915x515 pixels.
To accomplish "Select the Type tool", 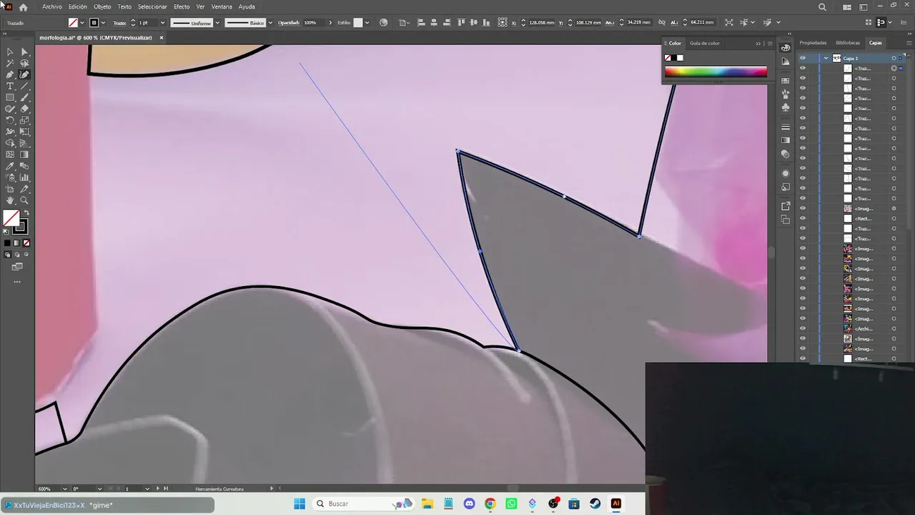I will click(x=10, y=86).
